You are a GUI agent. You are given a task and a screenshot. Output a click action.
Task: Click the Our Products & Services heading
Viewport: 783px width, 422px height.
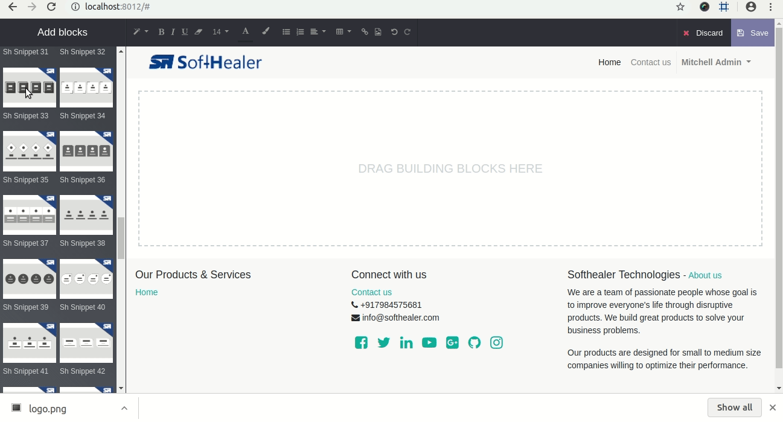pos(193,275)
